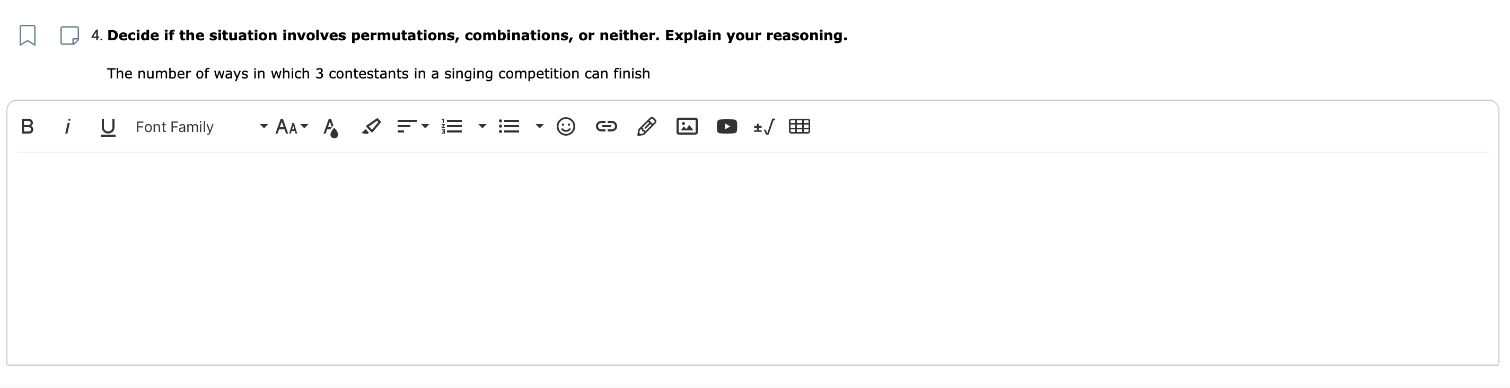Insert a hyperlink

tap(607, 126)
